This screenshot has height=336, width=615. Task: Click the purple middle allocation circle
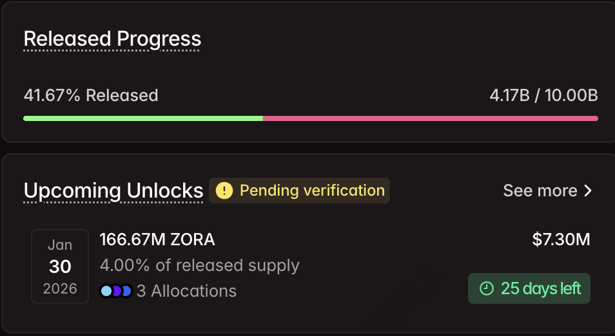pyautogui.click(x=116, y=291)
